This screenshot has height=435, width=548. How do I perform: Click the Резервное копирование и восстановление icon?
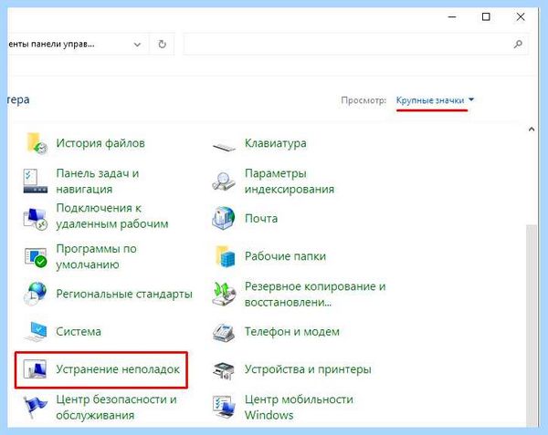(224, 294)
